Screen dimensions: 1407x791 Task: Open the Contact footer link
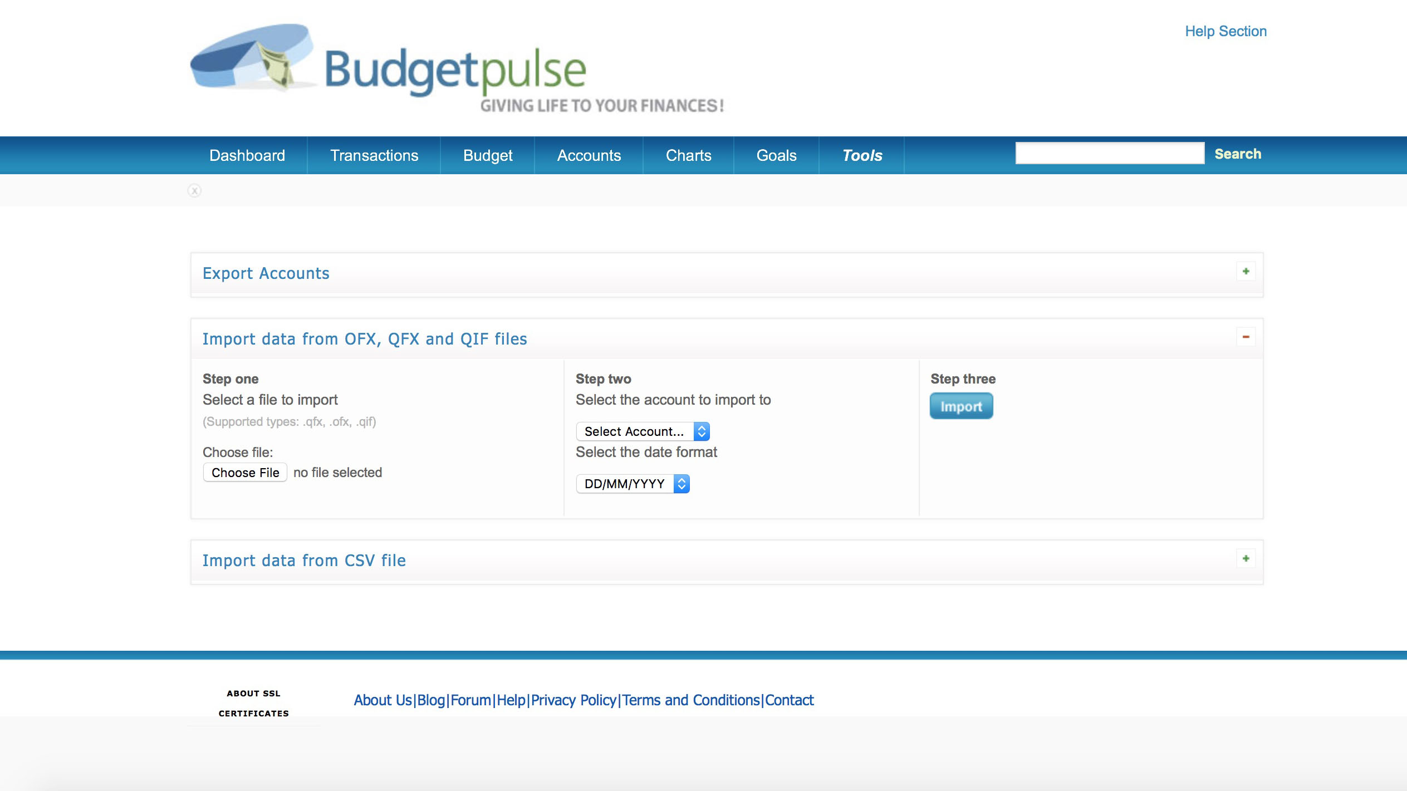(x=789, y=700)
